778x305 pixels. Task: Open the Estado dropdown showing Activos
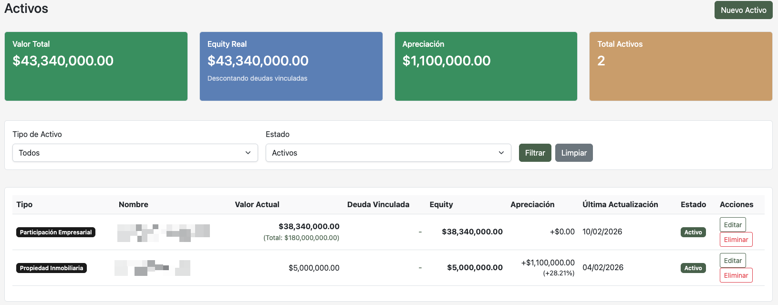388,153
